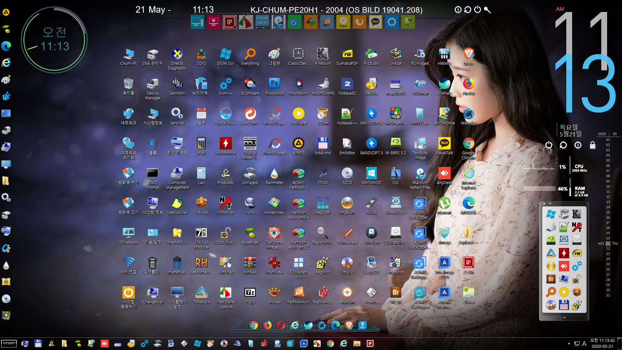This screenshot has width=622, height=350.
Task: Expand the launcher panel bottom arrow
Action: click(x=564, y=318)
